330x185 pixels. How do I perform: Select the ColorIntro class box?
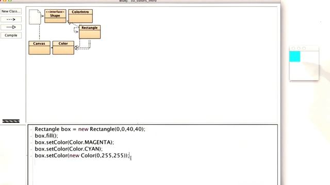pos(80,16)
